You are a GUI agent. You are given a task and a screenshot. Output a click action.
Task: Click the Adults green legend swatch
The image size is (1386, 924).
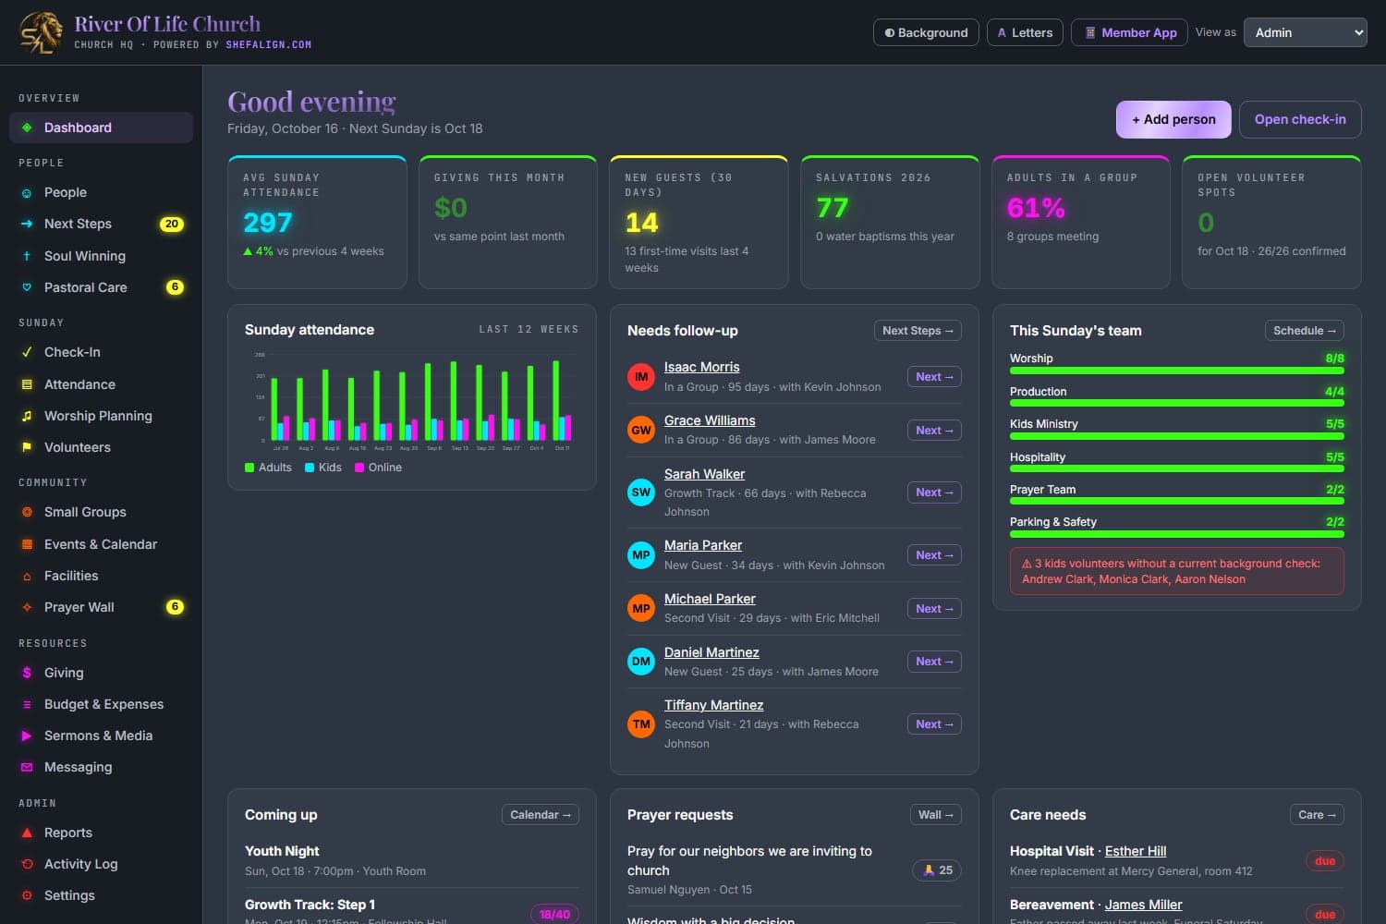tap(249, 468)
